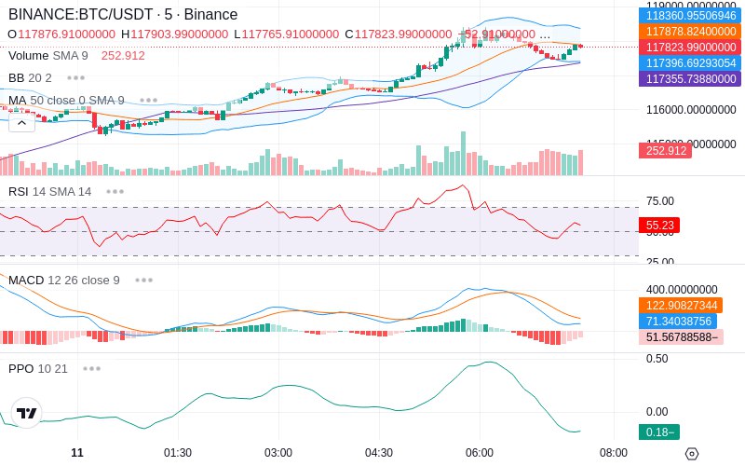
Task: Click the red 117823.99000000 current price label
Action: click(x=690, y=48)
